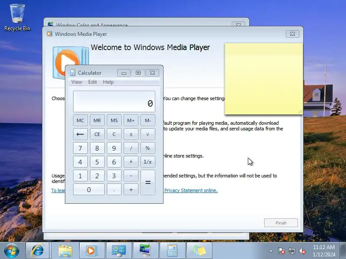The image size is (346, 259).
Task: Minimize the Calculator window
Action: tap(124, 73)
